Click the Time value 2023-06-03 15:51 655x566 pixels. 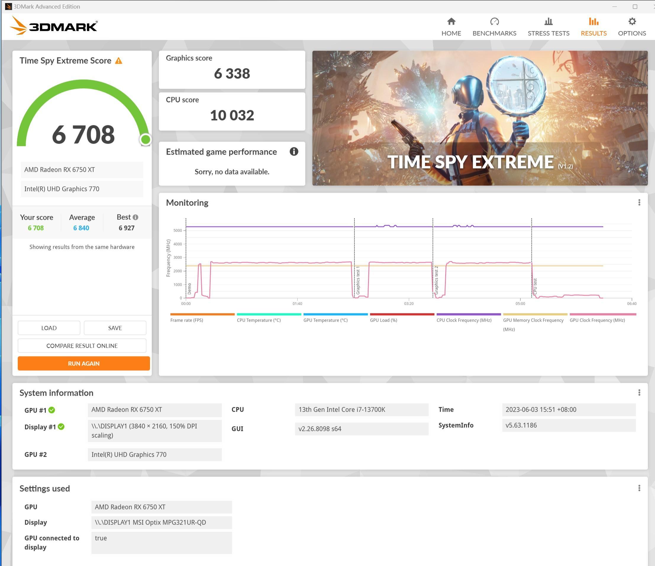569,410
